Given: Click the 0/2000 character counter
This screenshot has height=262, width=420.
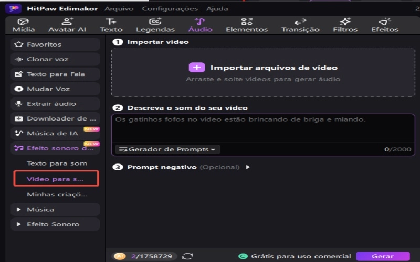Looking at the screenshot, I should [x=397, y=149].
